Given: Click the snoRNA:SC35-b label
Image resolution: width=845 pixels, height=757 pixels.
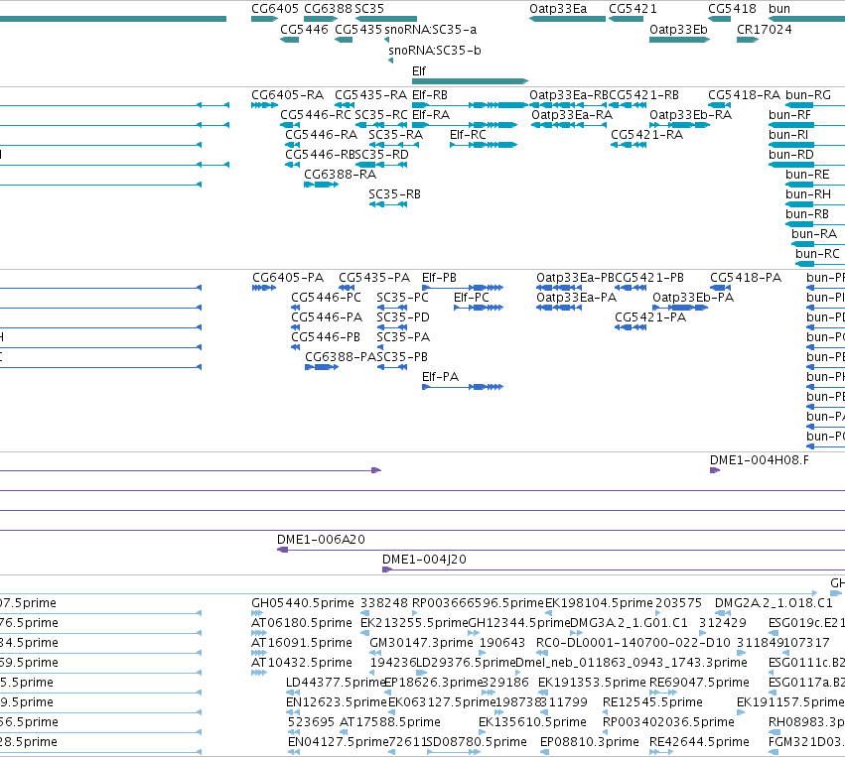Looking at the screenshot, I should click(x=434, y=51).
